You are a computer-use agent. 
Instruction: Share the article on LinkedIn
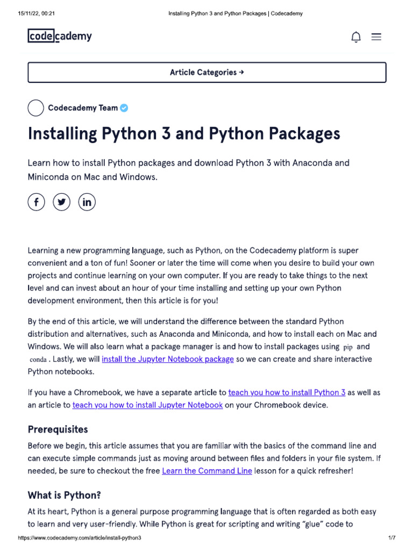coord(87,202)
